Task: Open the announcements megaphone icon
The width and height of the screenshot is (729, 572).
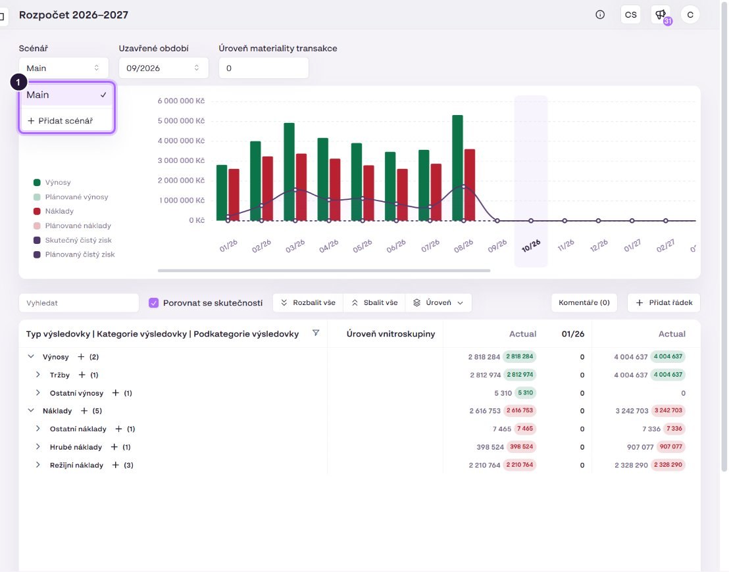Action: click(x=661, y=15)
